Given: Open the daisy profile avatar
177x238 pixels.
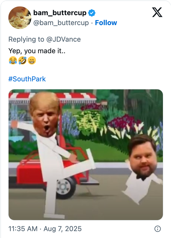Looking at the screenshot, I should pos(20,18).
